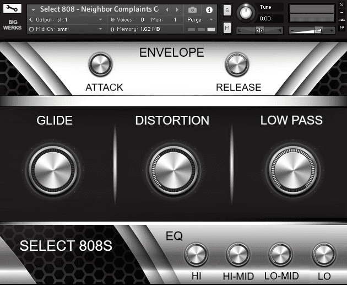This screenshot has width=347, height=285.
Task: Click the HI-MID EQ knob
Action: (238, 255)
